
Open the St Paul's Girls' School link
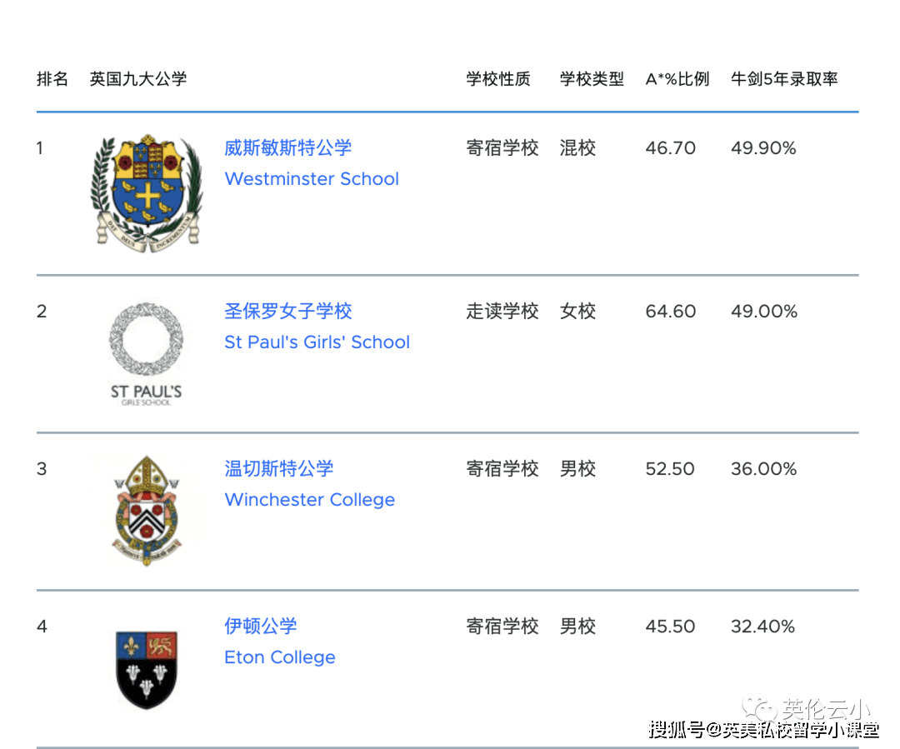pos(317,342)
